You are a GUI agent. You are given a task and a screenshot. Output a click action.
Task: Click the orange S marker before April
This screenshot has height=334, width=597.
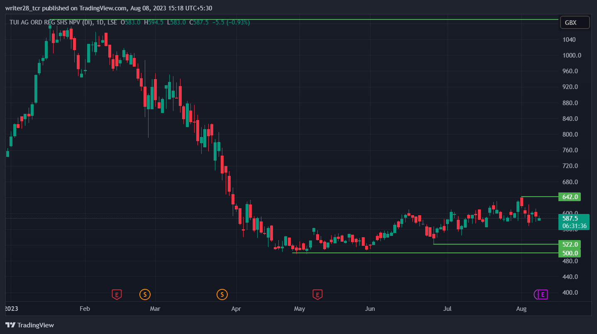pos(222,295)
